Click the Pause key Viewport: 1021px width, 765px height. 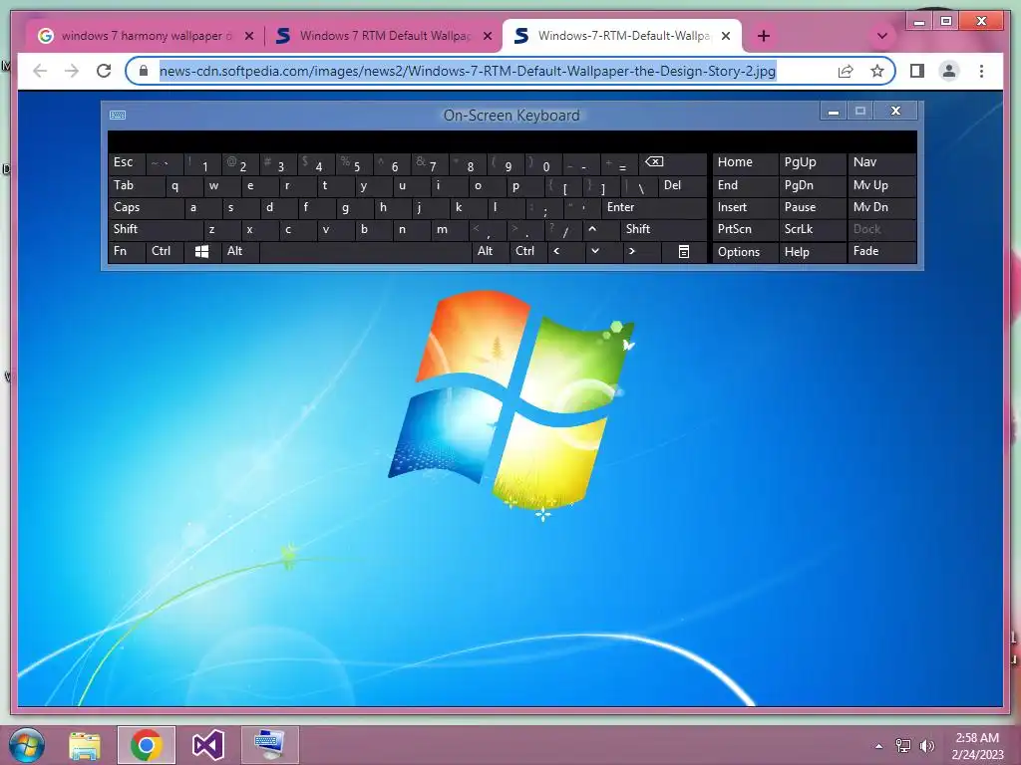pyautogui.click(x=813, y=207)
